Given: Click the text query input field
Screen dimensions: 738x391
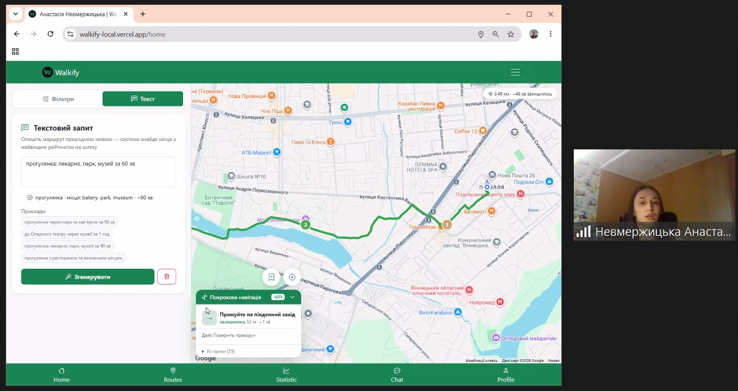Looking at the screenshot, I should [x=99, y=172].
